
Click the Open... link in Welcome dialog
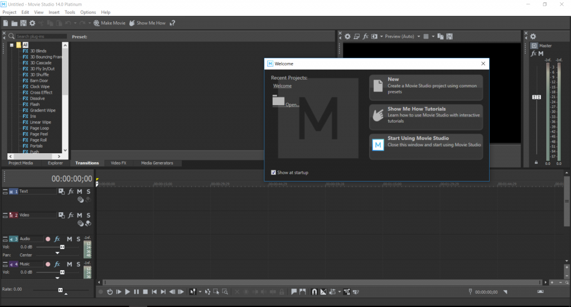(x=292, y=105)
